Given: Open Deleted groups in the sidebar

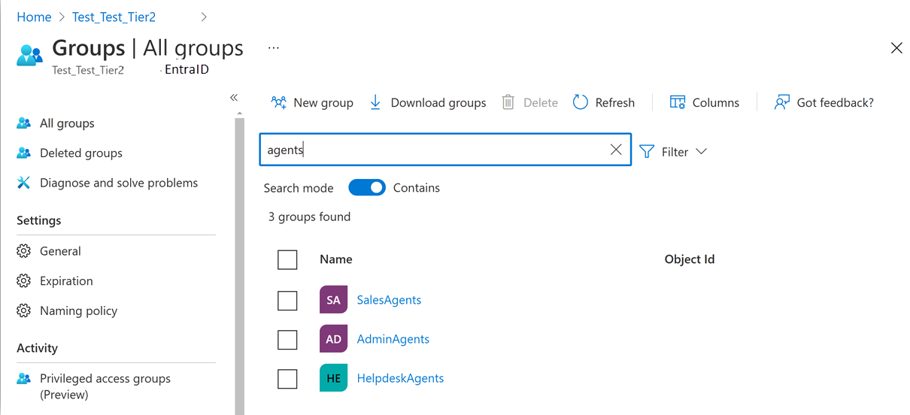Looking at the screenshot, I should pyautogui.click(x=81, y=153).
